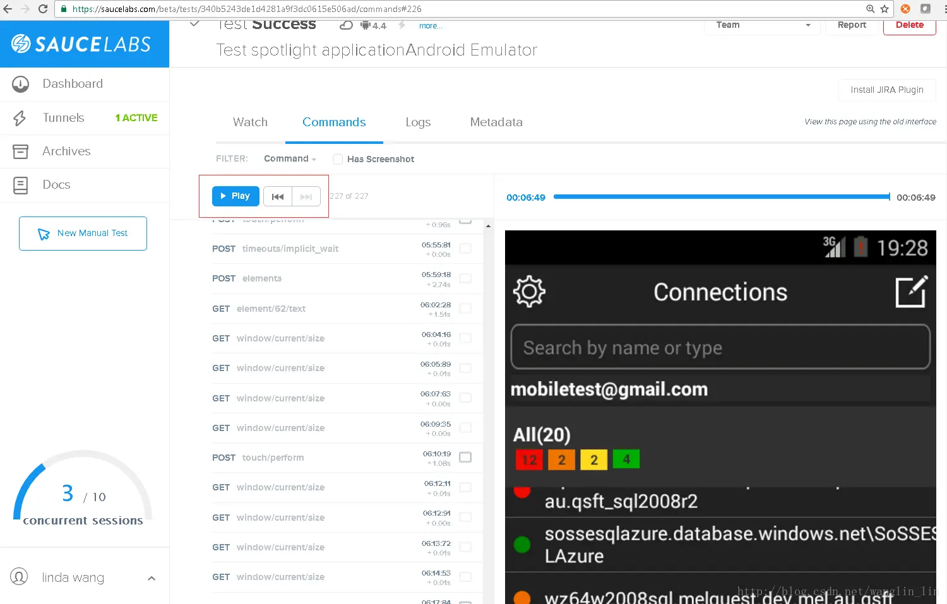Expand the linda wang account menu chevron

point(152,578)
